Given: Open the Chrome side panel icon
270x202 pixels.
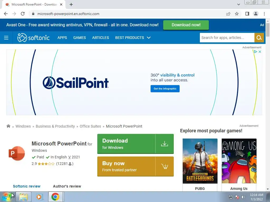Looking at the screenshot, I should [247, 14].
